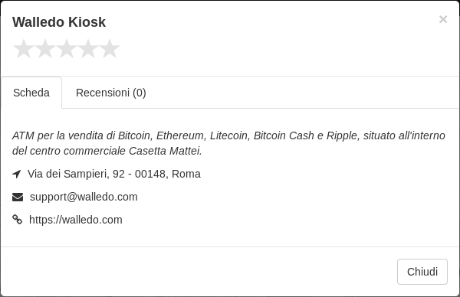This screenshot has height=297, width=460.
Task: Switch to the Recensioni (0) tab
Action: (x=111, y=93)
